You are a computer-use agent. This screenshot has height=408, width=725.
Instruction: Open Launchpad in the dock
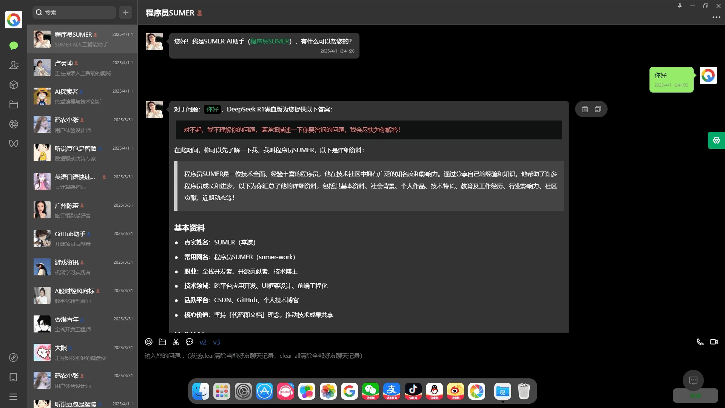tap(222, 391)
